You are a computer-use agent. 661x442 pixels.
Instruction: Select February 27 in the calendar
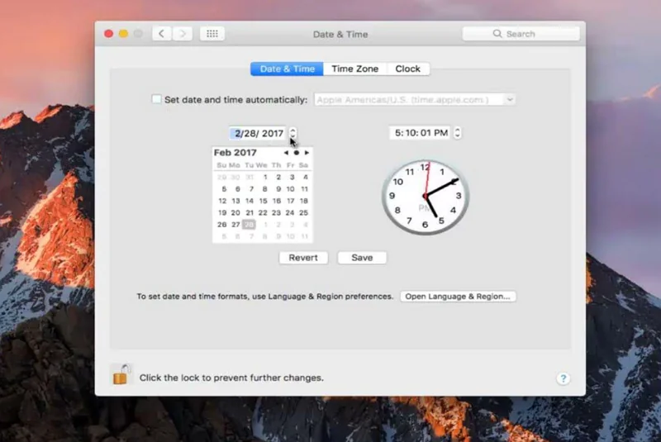pos(235,225)
